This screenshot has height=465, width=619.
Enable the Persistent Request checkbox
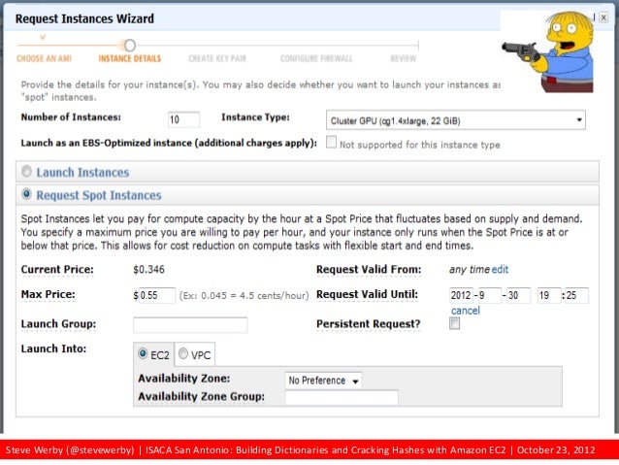coord(454,323)
